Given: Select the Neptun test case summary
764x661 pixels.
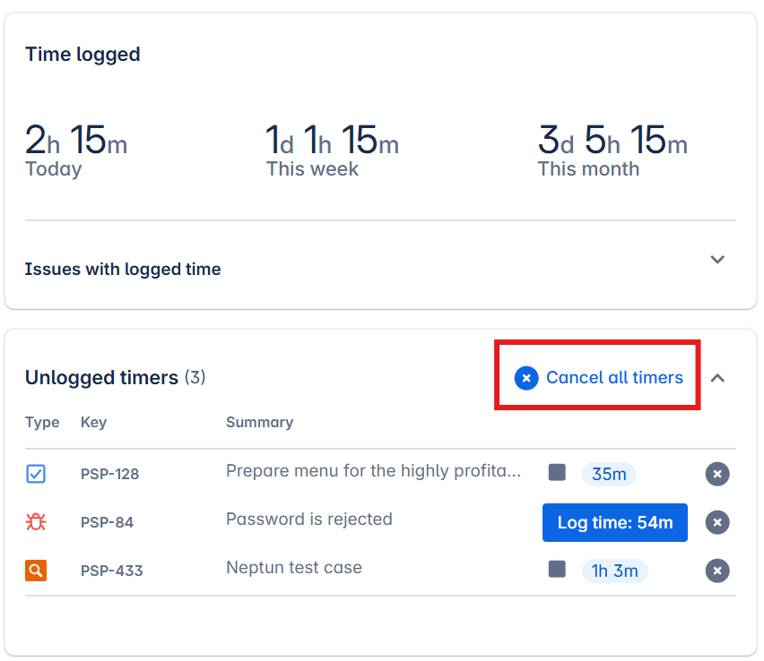Looking at the screenshot, I should tap(293, 568).
